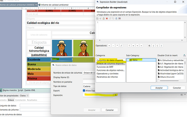Insert the plus operator
The image size is (187, 117).
pyautogui.click(x=109, y=46)
